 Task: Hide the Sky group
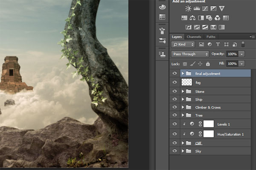coord(174,151)
